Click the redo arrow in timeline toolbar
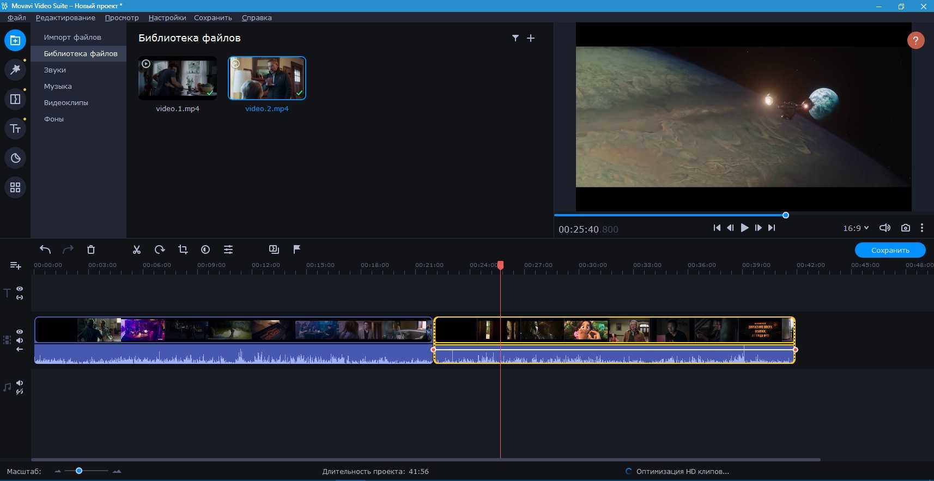 point(68,249)
